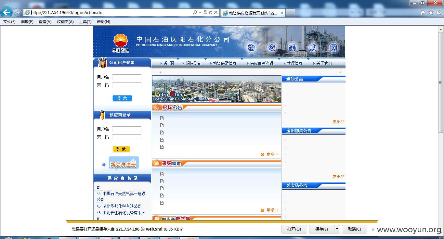Open the 文件(F) menu

tap(9, 22)
